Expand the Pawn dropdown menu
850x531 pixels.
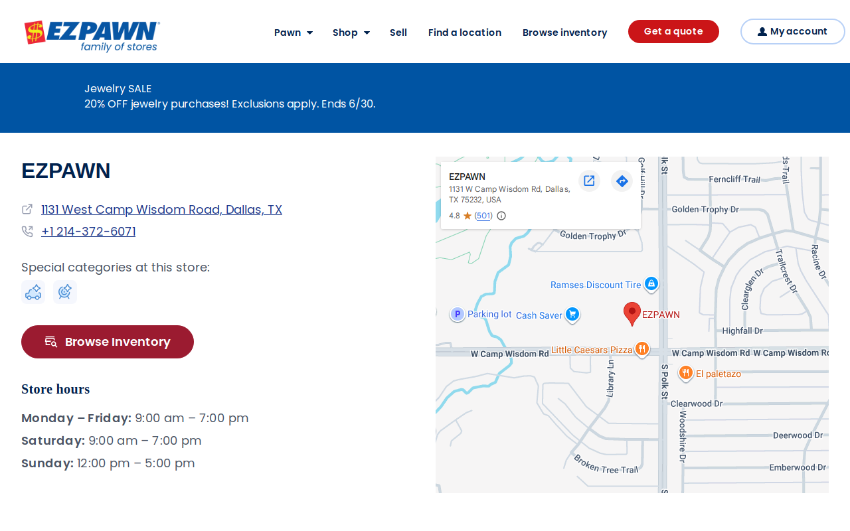point(294,33)
